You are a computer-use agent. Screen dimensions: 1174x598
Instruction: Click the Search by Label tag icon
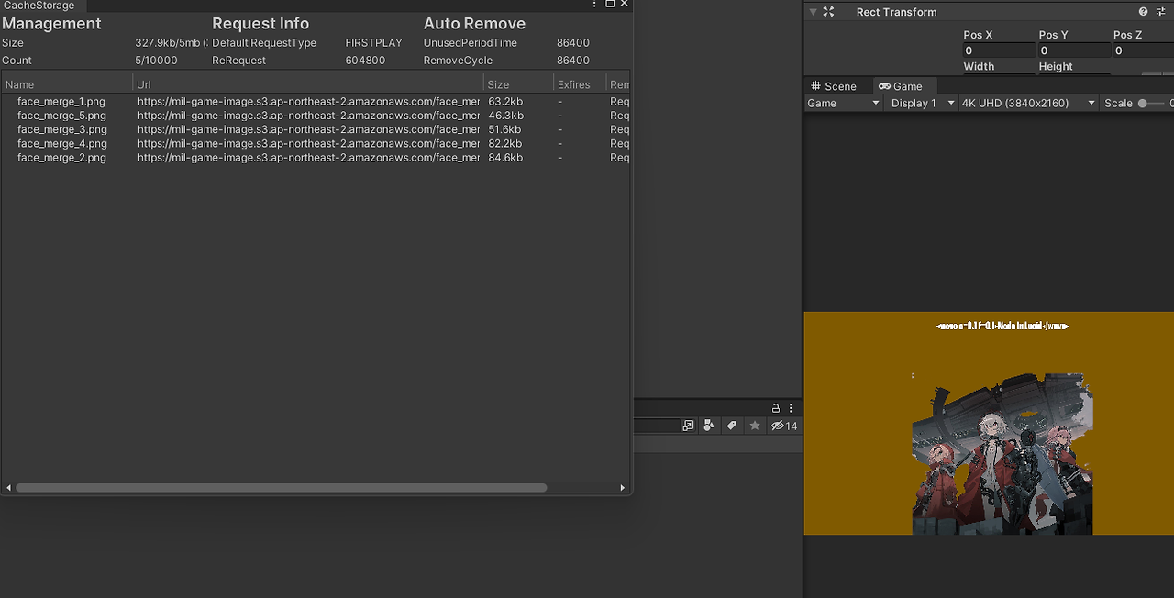pyautogui.click(x=731, y=426)
